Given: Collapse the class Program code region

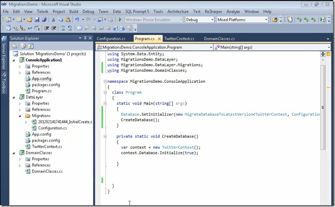Looking at the screenshot, I should click(105, 93).
